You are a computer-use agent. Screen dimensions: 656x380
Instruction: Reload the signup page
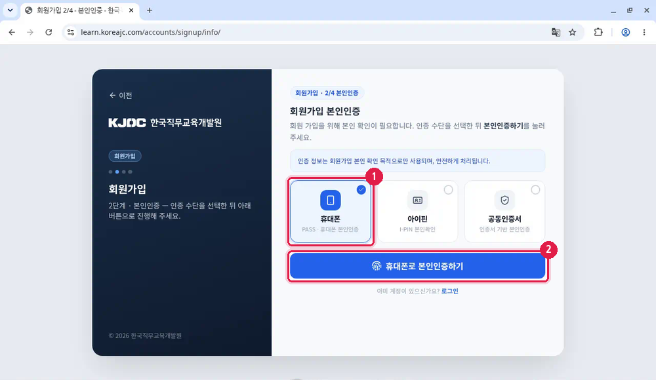coord(49,32)
